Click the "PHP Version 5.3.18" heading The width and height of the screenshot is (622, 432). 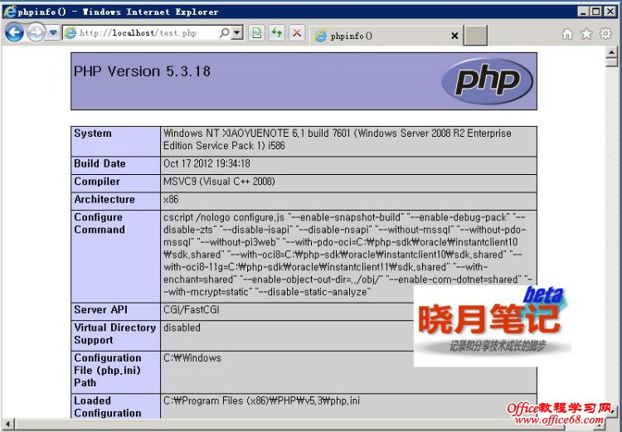(x=142, y=71)
